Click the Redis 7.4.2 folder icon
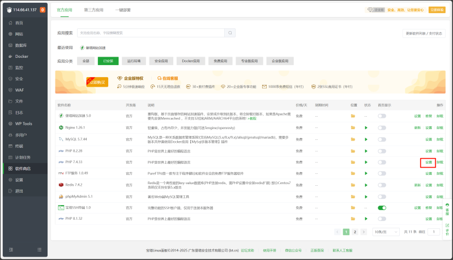Image resolution: width=453 pixels, height=260 pixels. [x=353, y=185]
